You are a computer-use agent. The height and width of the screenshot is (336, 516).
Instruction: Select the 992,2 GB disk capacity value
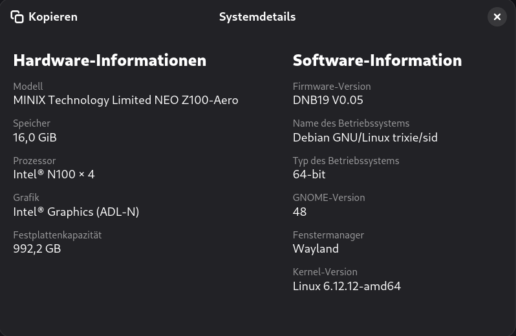[x=37, y=249]
